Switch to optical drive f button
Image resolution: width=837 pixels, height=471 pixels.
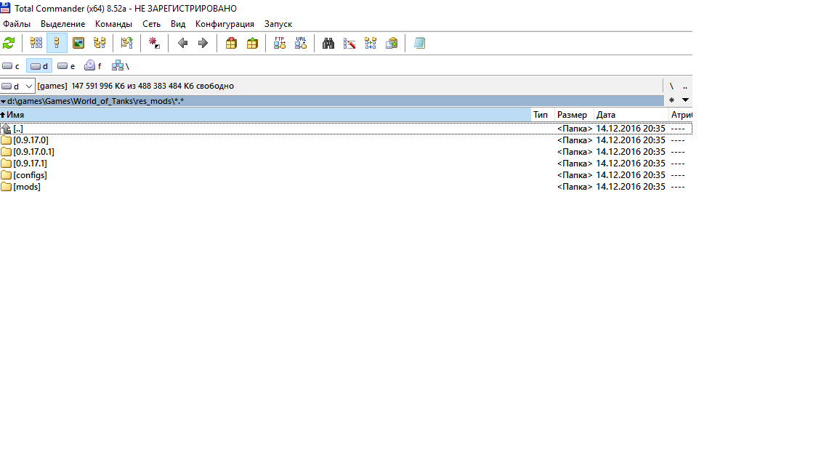pos(94,66)
